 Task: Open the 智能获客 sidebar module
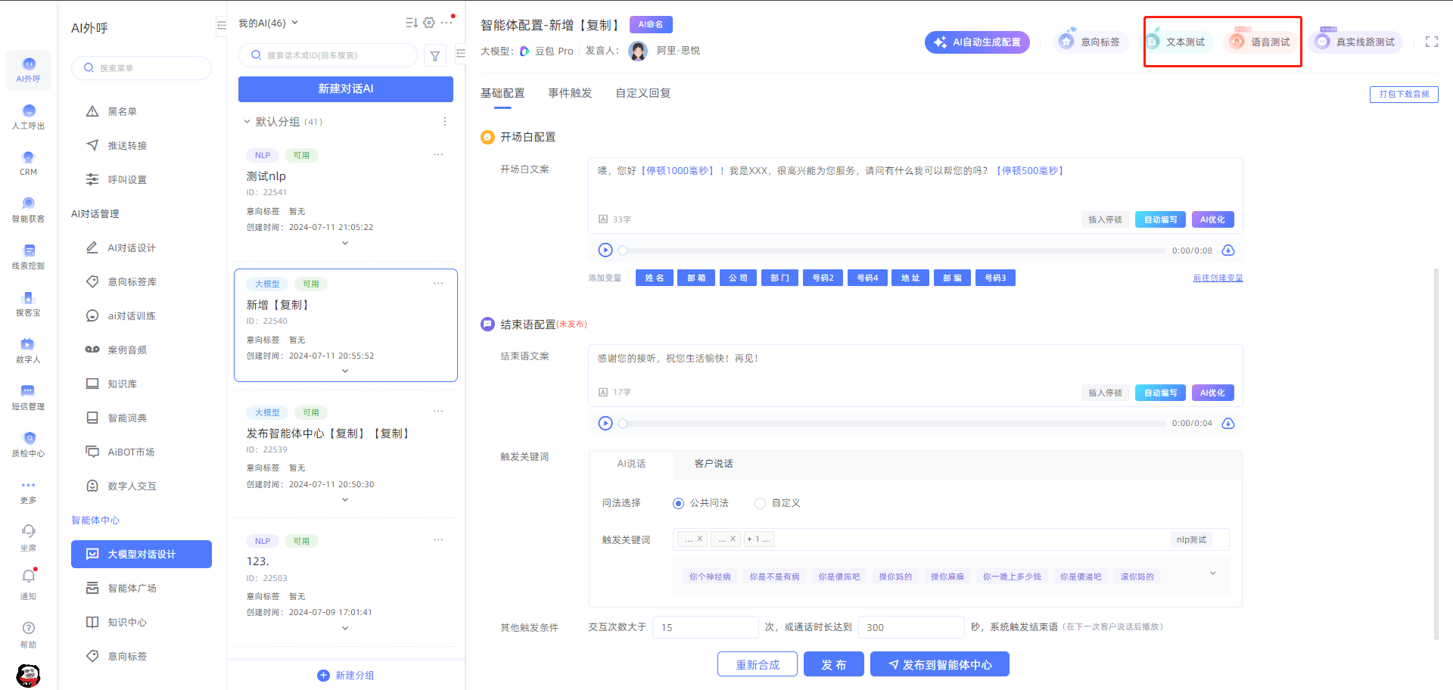29,210
